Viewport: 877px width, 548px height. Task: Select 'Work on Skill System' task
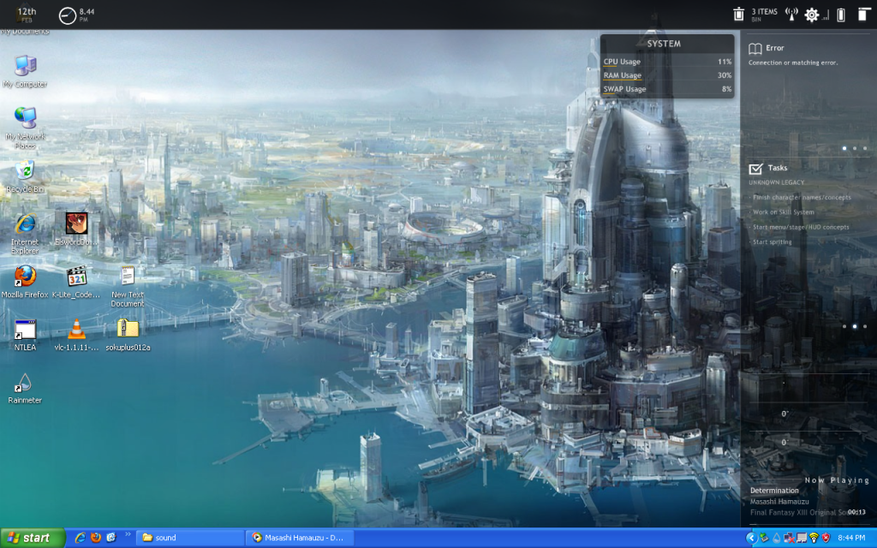783,212
